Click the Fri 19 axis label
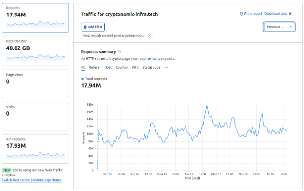 point(270,174)
